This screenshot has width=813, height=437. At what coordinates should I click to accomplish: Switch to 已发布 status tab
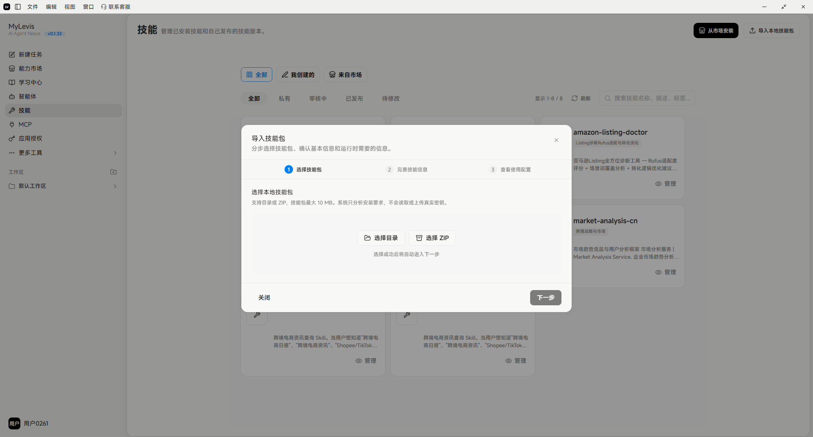354,99
